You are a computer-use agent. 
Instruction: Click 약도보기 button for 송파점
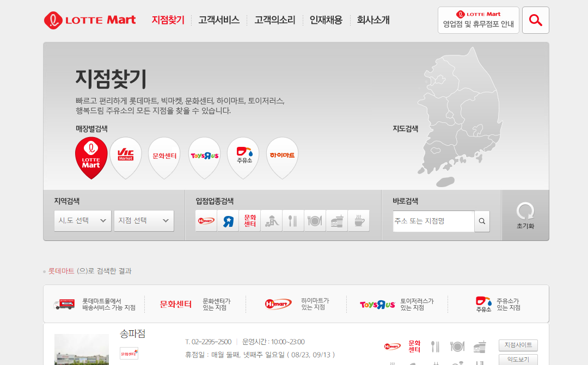[x=518, y=360]
